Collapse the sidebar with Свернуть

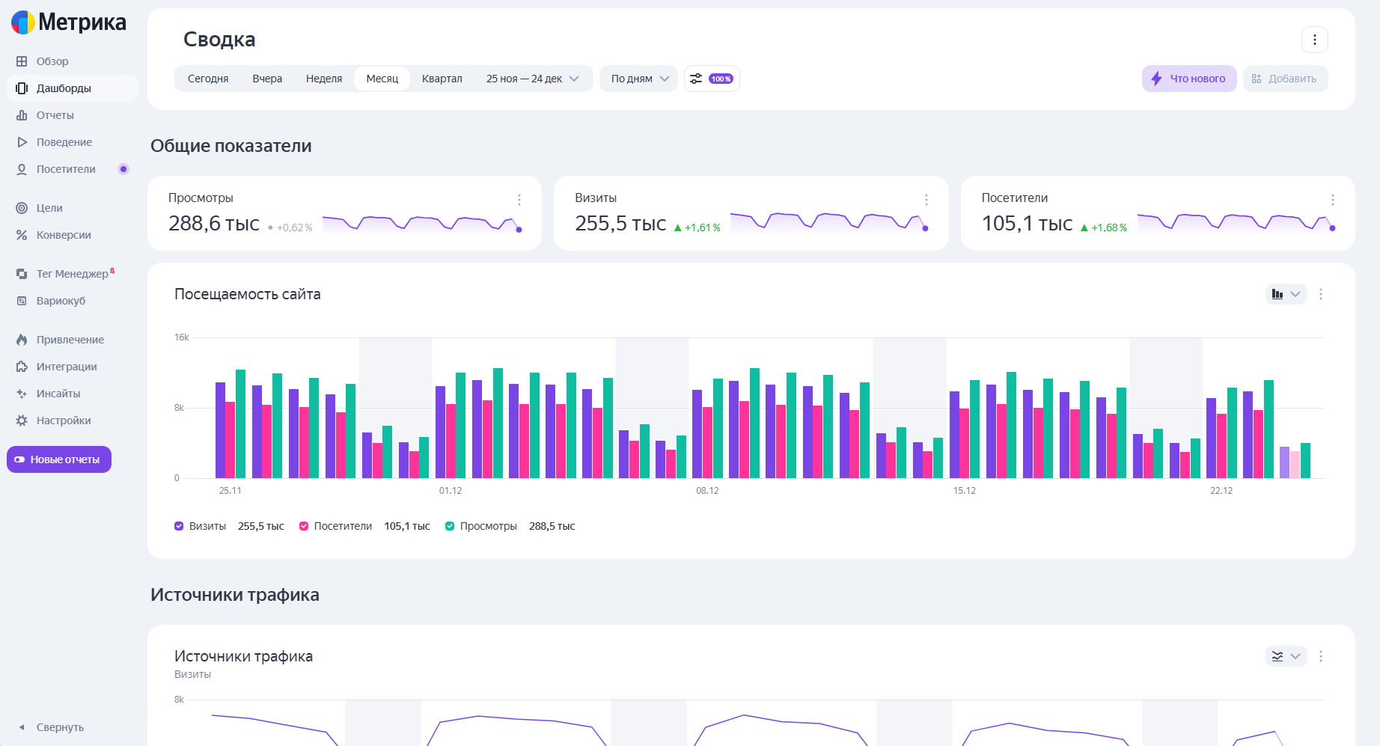52,727
